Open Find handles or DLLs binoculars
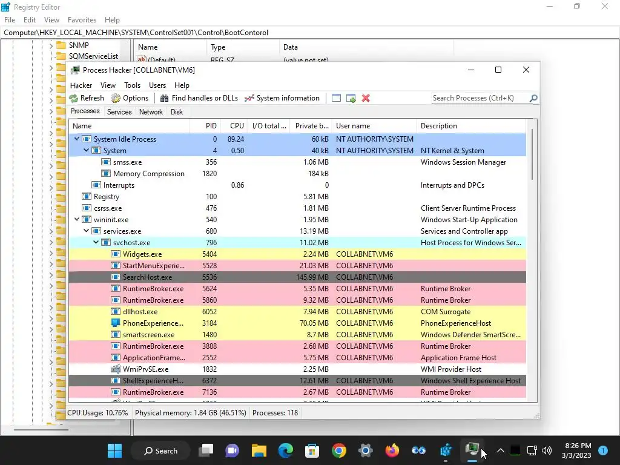The image size is (620, 465). [x=165, y=98]
